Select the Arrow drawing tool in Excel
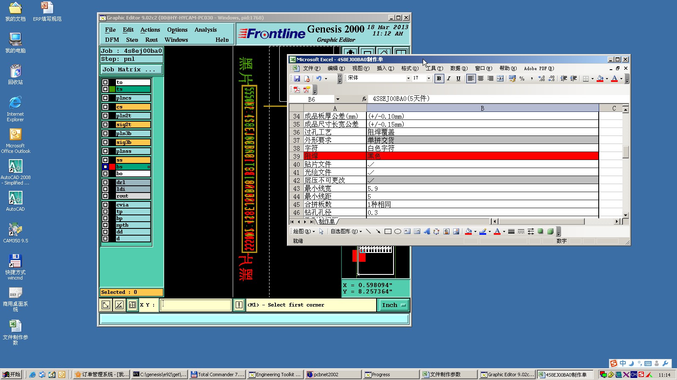Screen dimensions: 677x380 [x=378, y=231]
